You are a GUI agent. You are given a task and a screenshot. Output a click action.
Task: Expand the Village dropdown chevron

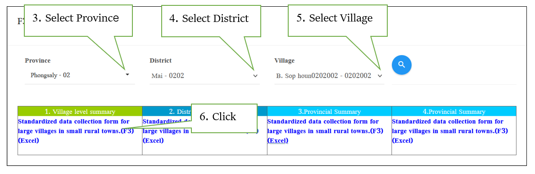tap(380, 76)
